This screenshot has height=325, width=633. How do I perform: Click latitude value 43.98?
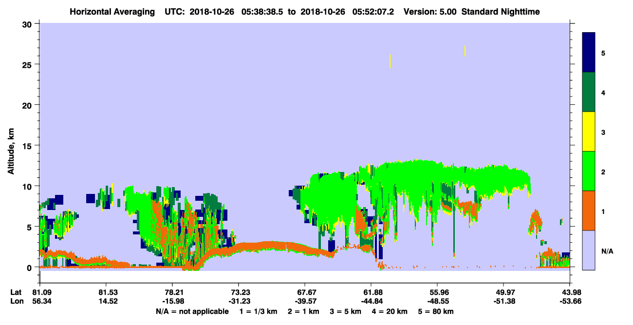[x=570, y=292]
